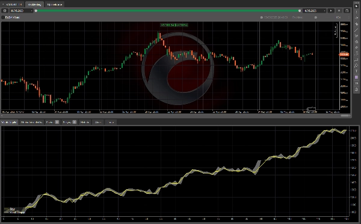
Task: Switch to the Optimisation tab
Action: [x=55, y=4]
